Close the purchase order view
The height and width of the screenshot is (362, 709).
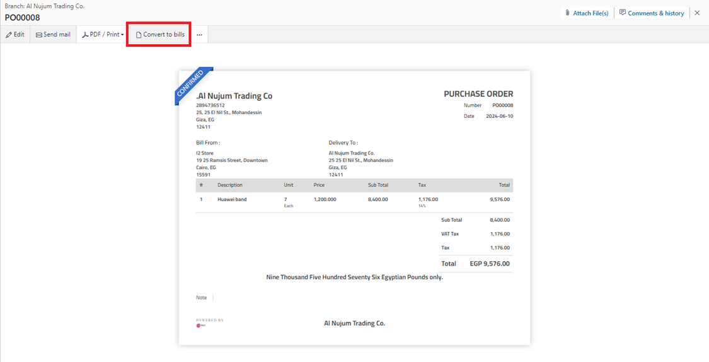click(697, 13)
